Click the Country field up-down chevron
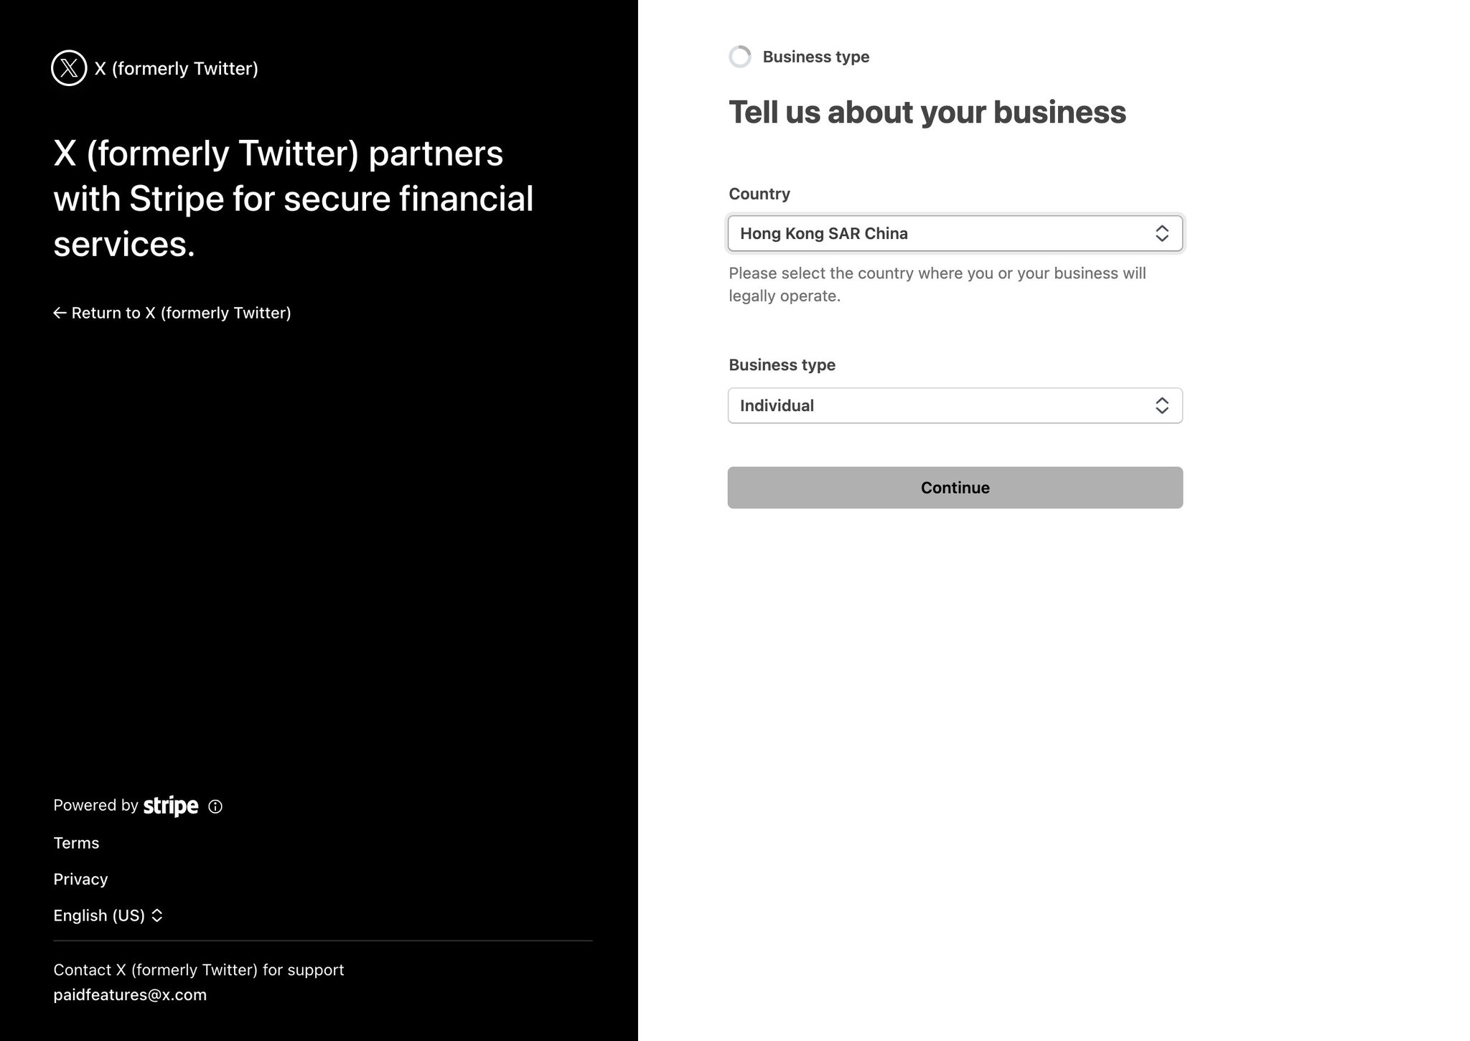This screenshot has height=1041, width=1470. (x=1162, y=233)
